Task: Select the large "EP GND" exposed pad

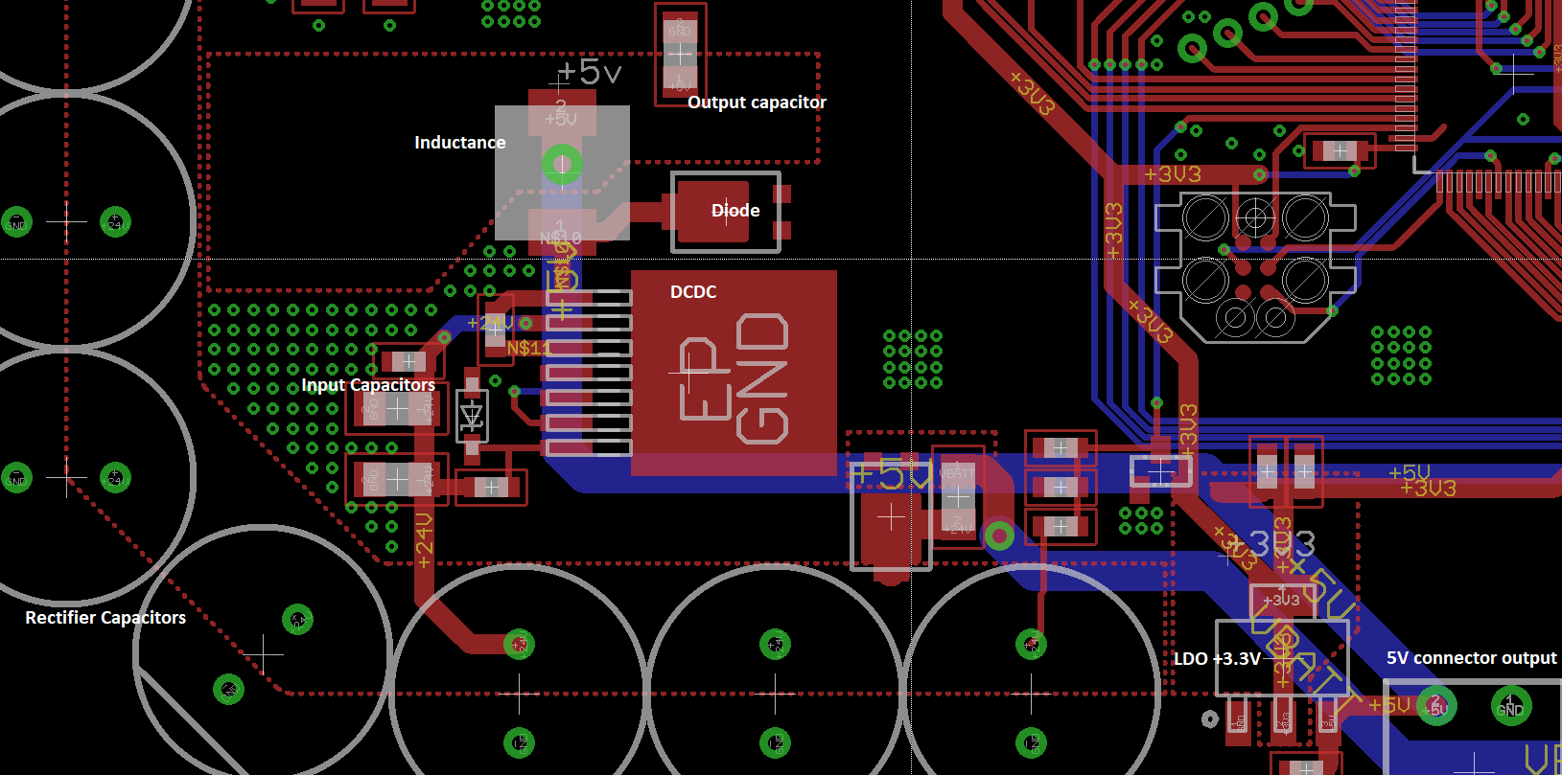Action: coord(734,373)
